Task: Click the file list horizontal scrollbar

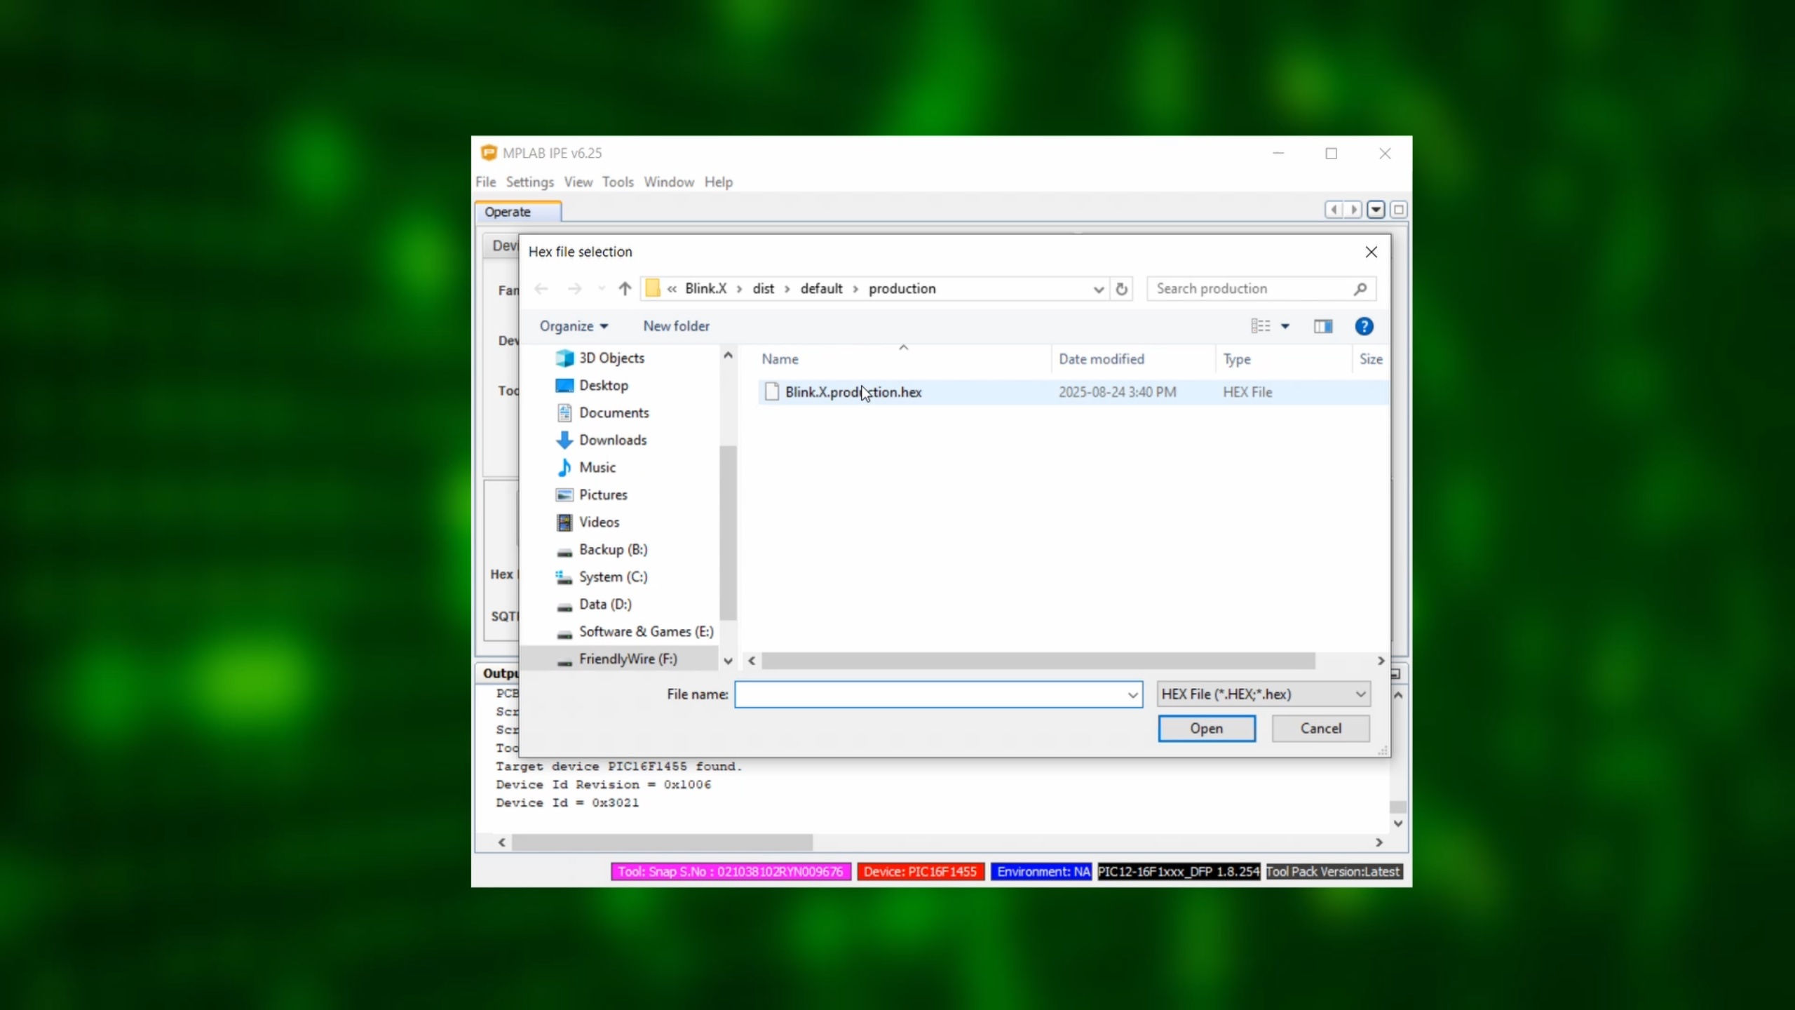Action: point(1038,661)
